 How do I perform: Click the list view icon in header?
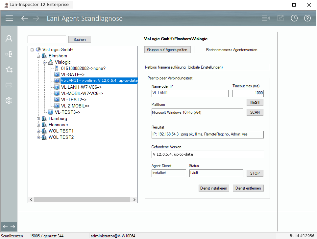[266, 18]
